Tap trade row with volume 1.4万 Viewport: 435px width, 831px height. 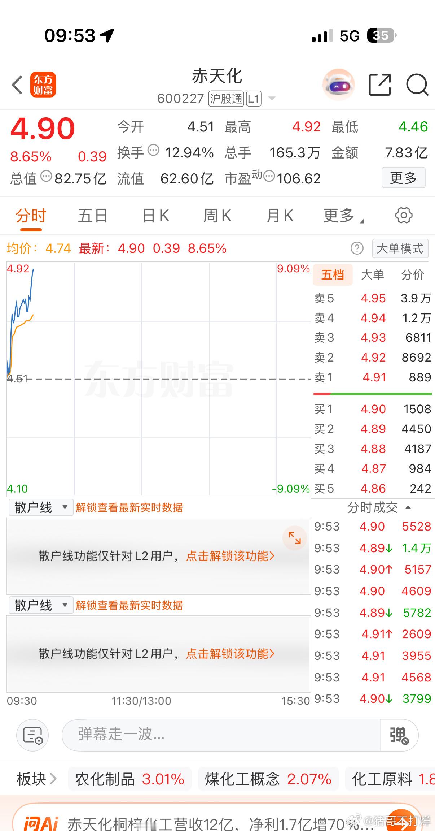pos(373,548)
